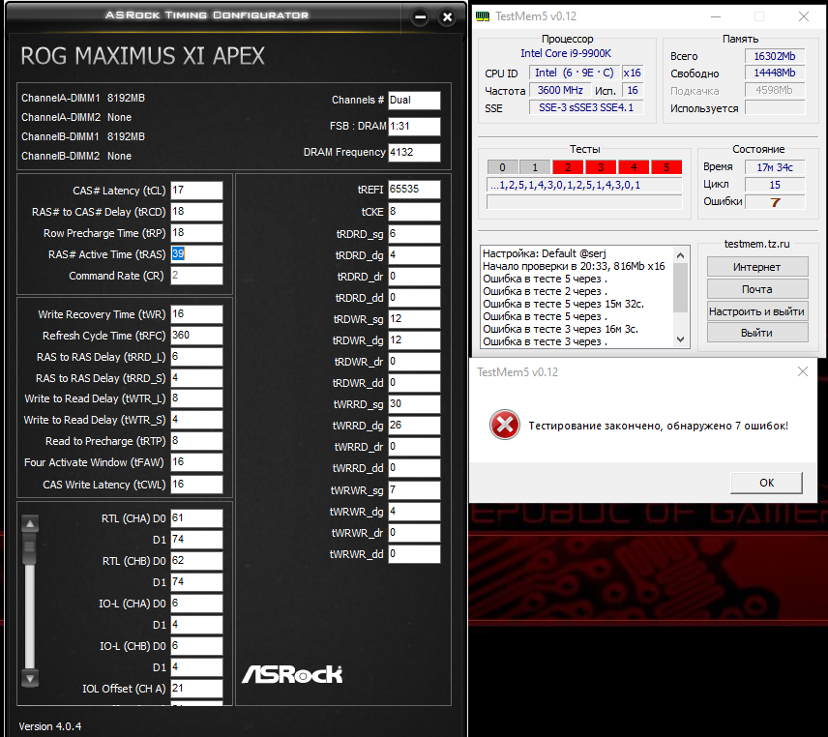Click the tWTR_L value field
The height and width of the screenshot is (737, 828).
[x=196, y=398]
